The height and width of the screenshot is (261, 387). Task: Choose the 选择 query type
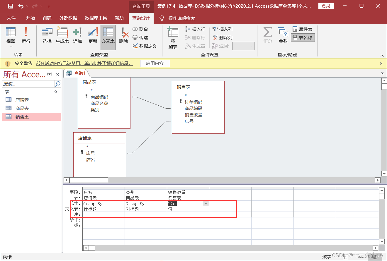click(47, 35)
